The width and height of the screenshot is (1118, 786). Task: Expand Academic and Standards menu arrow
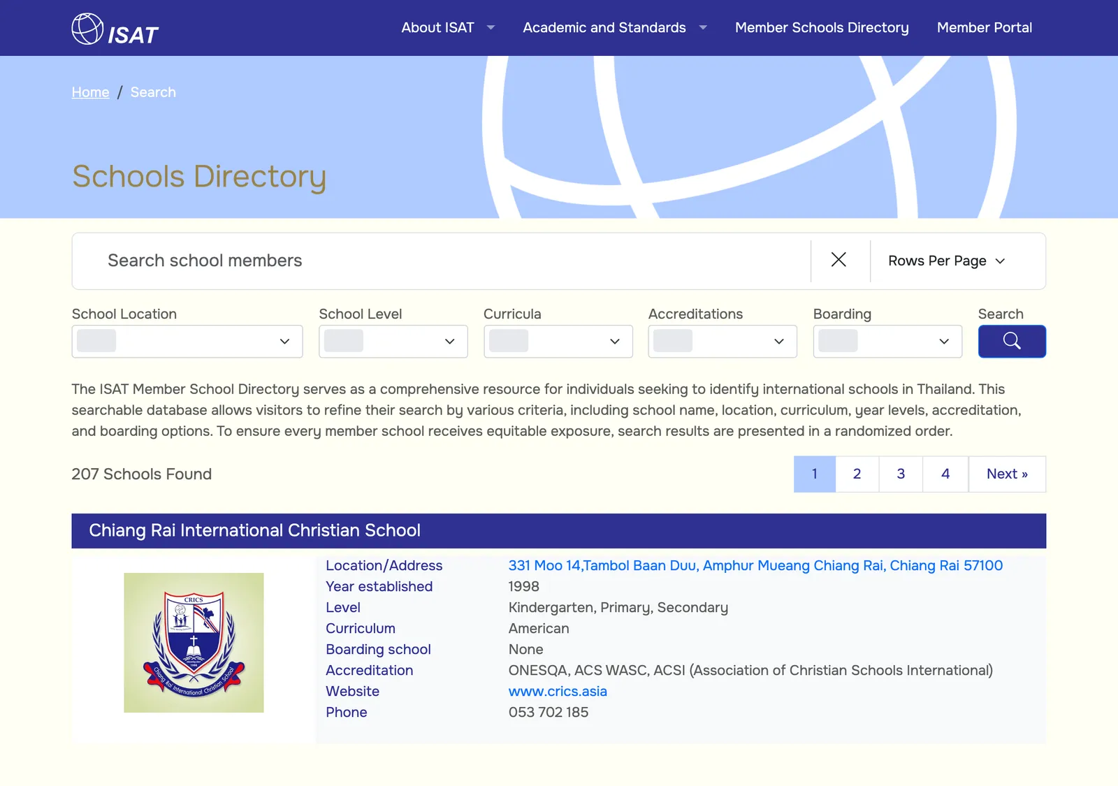[703, 28]
